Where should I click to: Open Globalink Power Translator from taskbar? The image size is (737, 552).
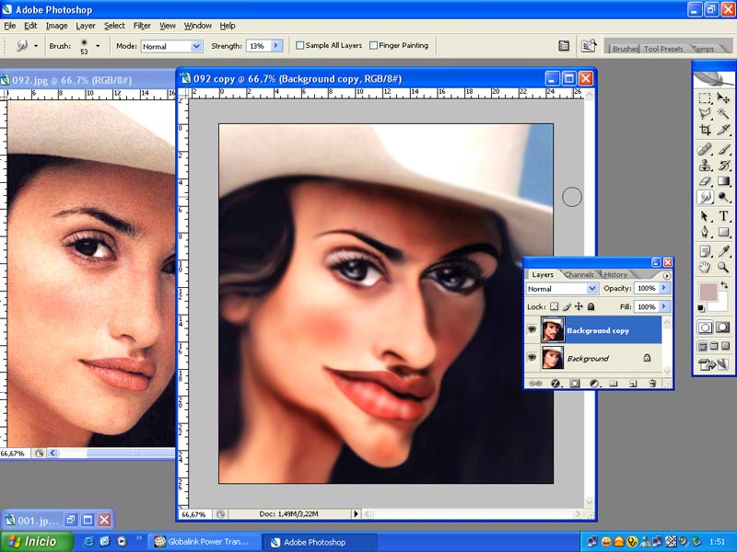pyautogui.click(x=203, y=542)
